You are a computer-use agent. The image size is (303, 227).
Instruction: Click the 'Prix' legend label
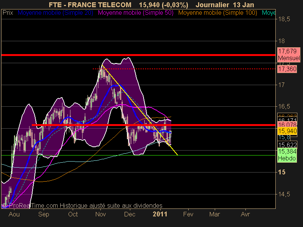pyautogui.click(x=8, y=13)
